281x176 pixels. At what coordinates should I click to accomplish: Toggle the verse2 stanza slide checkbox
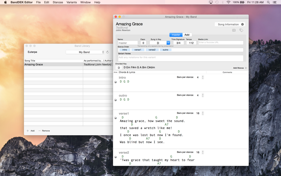point(116,157)
